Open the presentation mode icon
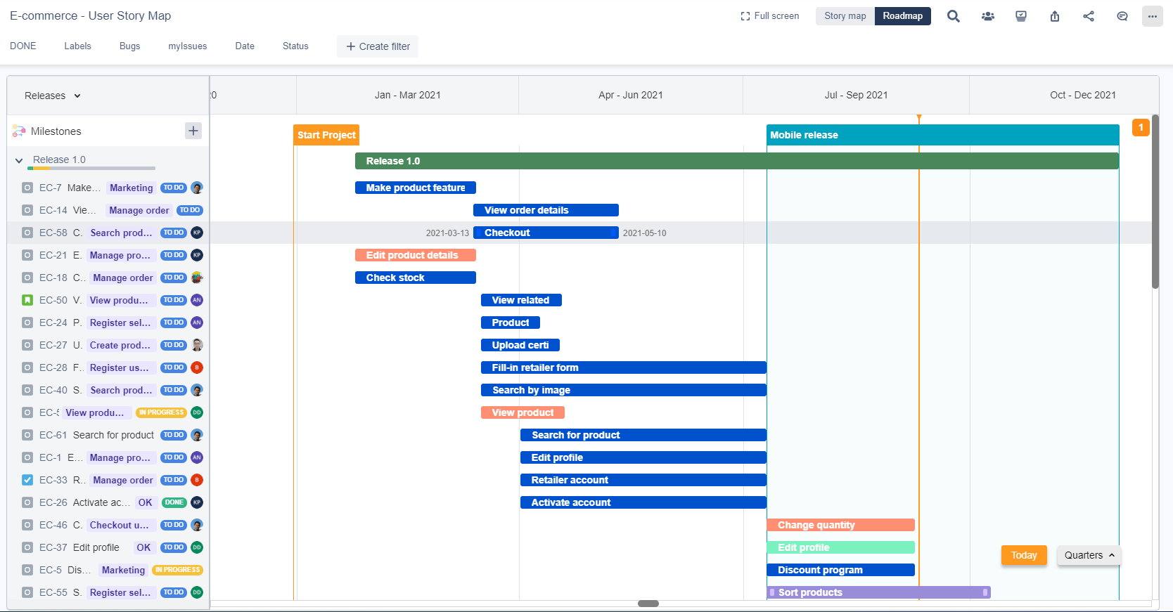 (x=1021, y=16)
